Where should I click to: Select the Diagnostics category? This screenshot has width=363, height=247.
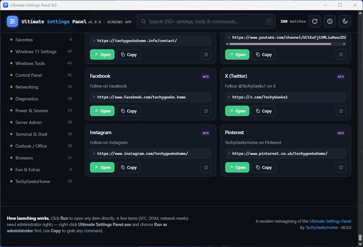41,98
